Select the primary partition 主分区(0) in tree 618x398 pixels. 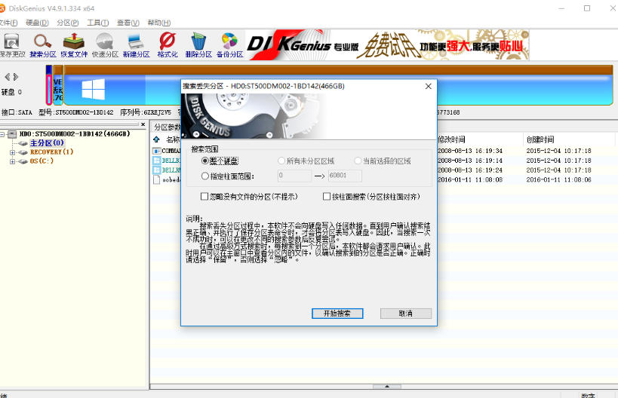[x=47, y=143]
